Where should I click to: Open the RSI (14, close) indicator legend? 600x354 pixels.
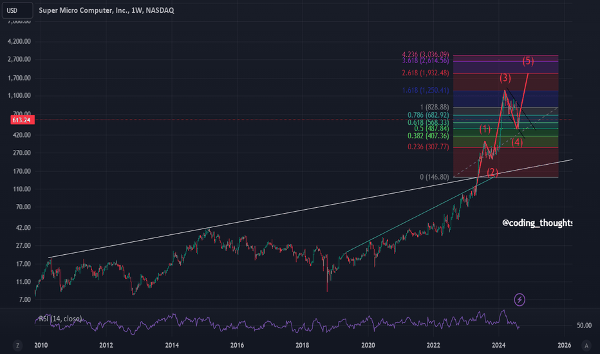[x=60, y=319]
